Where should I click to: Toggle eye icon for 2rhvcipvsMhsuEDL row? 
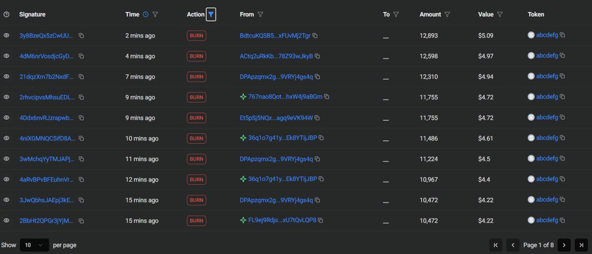6,97
